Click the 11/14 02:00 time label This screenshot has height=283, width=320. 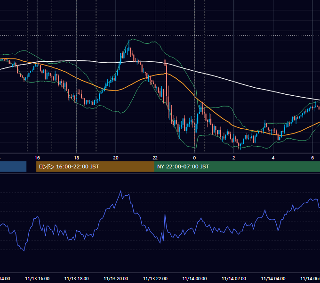pyautogui.click(x=234, y=278)
